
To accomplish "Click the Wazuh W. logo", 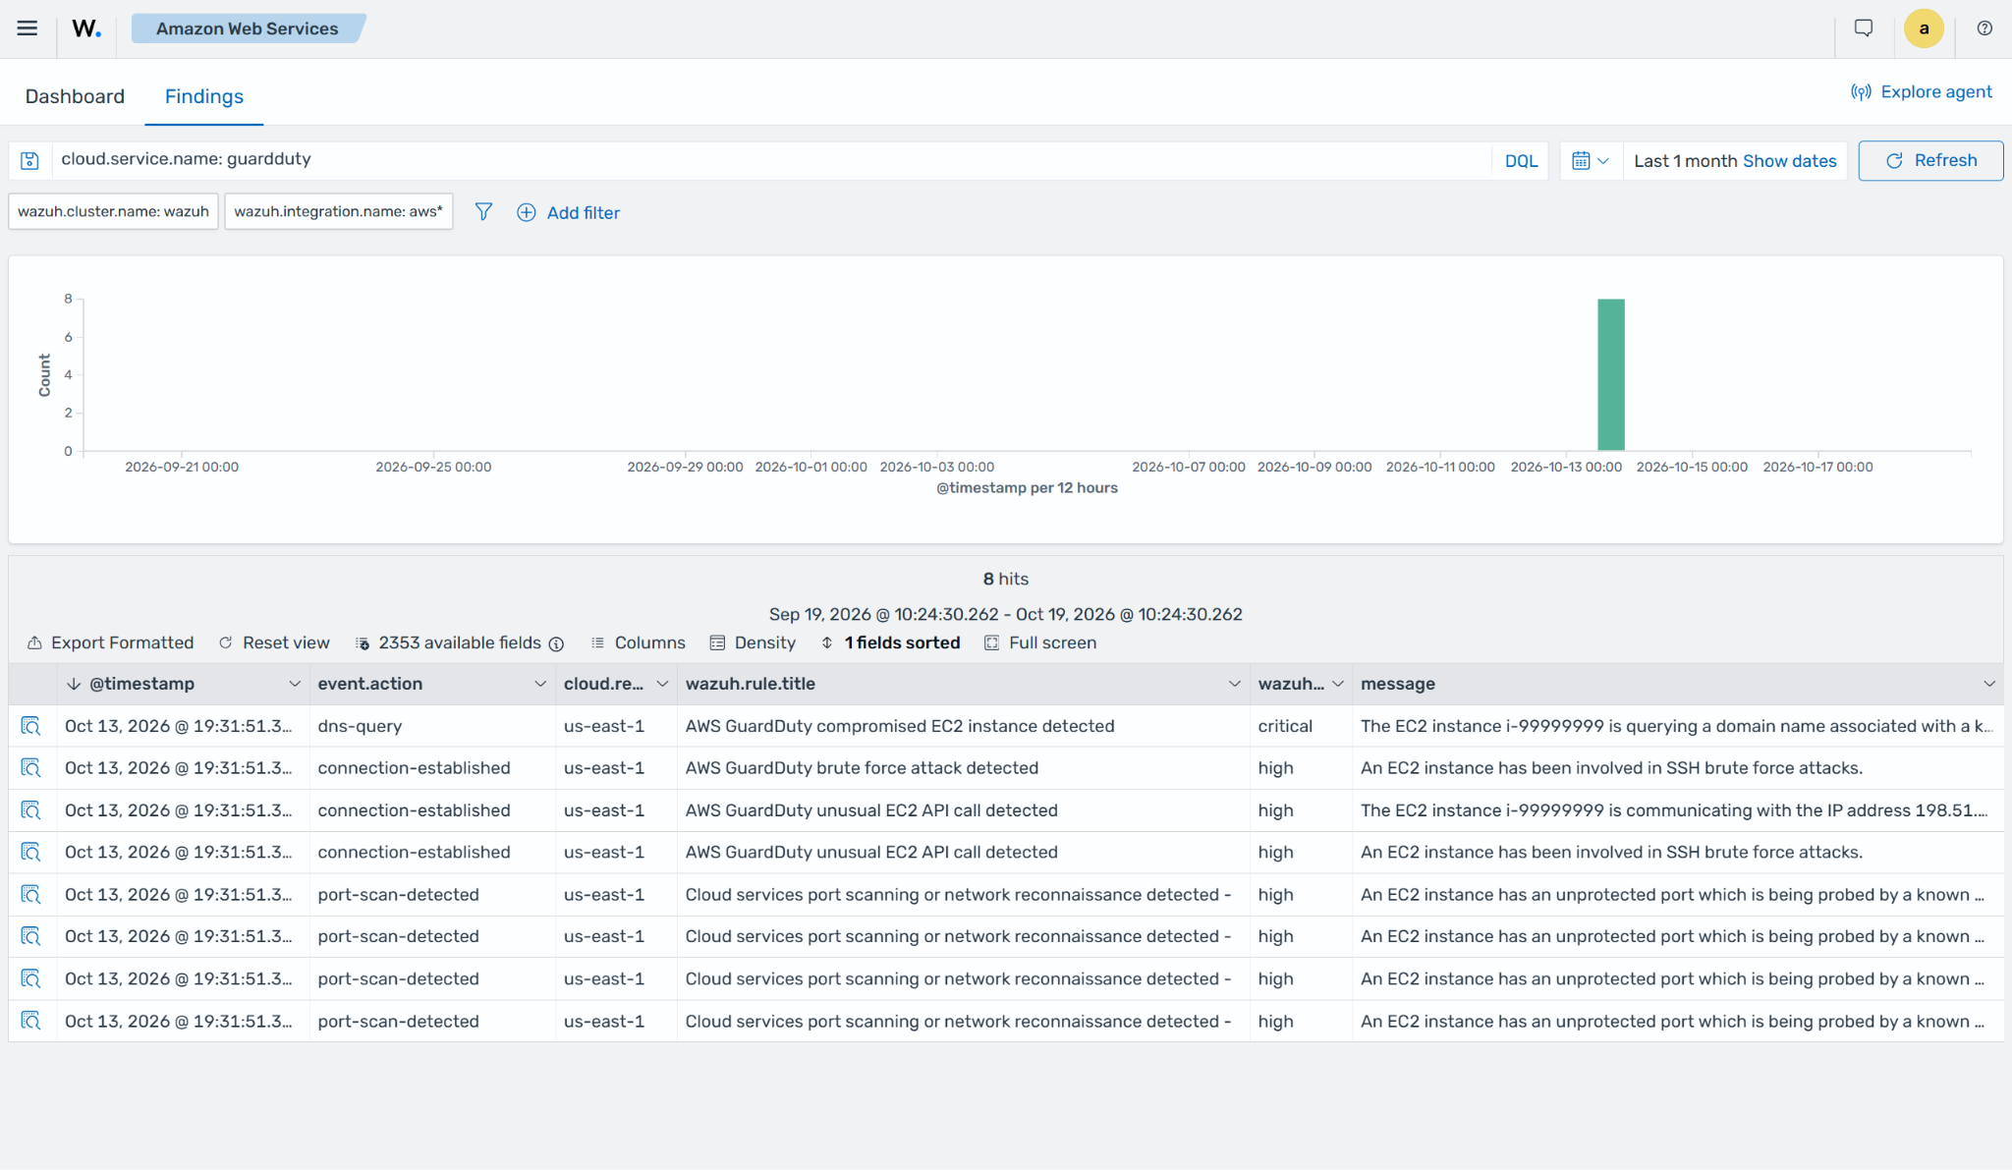I will (86, 28).
